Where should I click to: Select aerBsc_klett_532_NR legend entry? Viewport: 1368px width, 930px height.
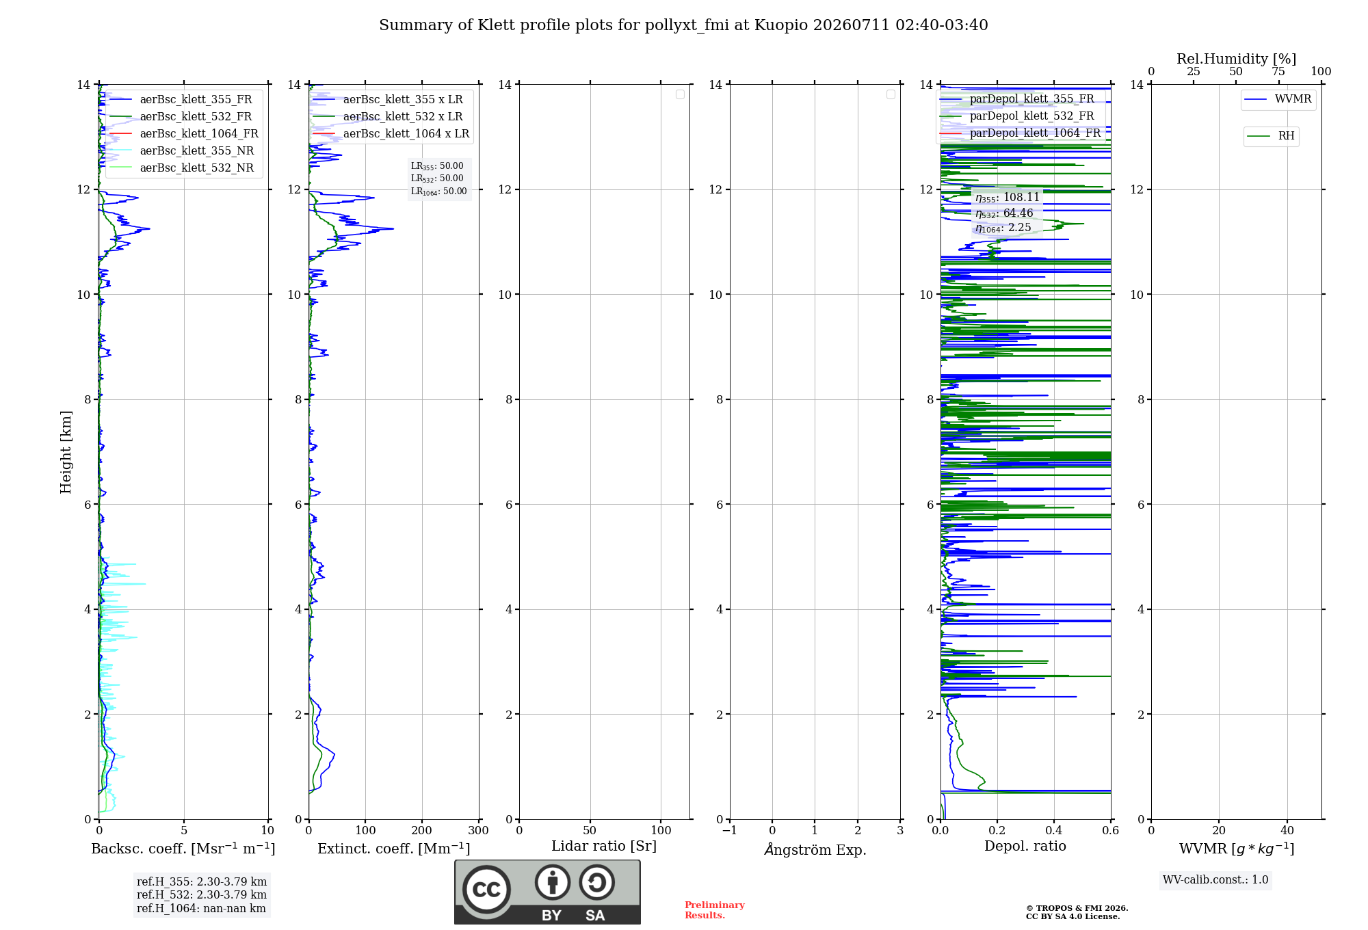point(182,168)
